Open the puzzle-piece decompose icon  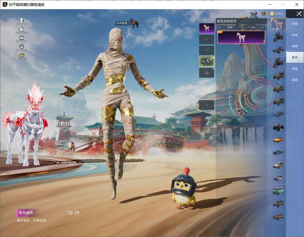[22, 29]
